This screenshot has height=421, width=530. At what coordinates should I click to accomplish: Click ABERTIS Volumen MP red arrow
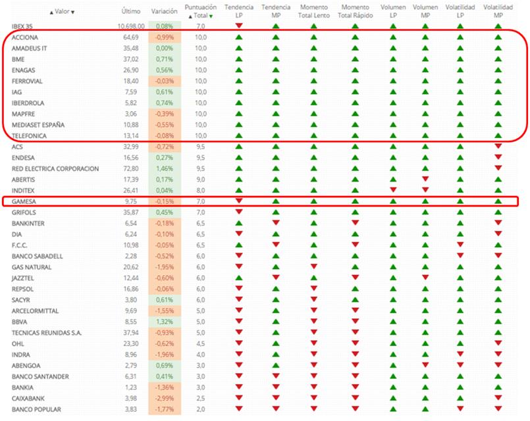425,179
